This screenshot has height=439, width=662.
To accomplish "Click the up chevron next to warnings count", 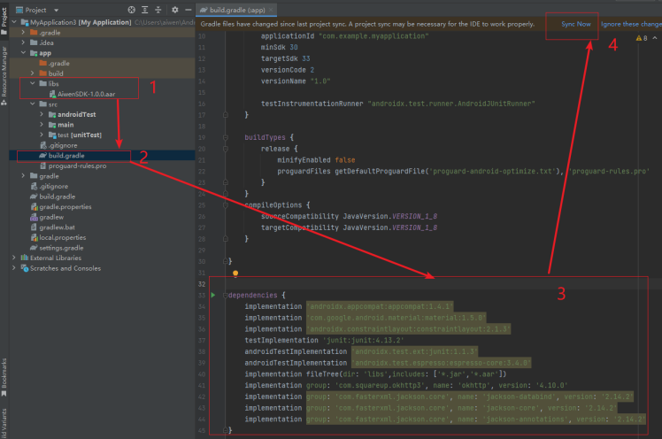I will (x=655, y=38).
